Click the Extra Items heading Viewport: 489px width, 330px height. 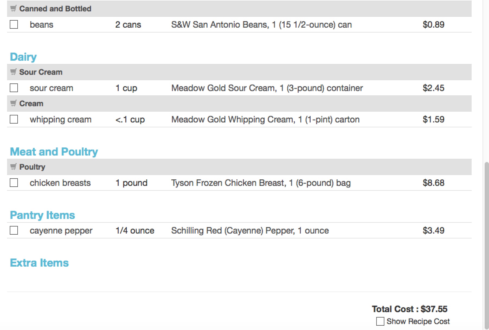pos(39,263)
